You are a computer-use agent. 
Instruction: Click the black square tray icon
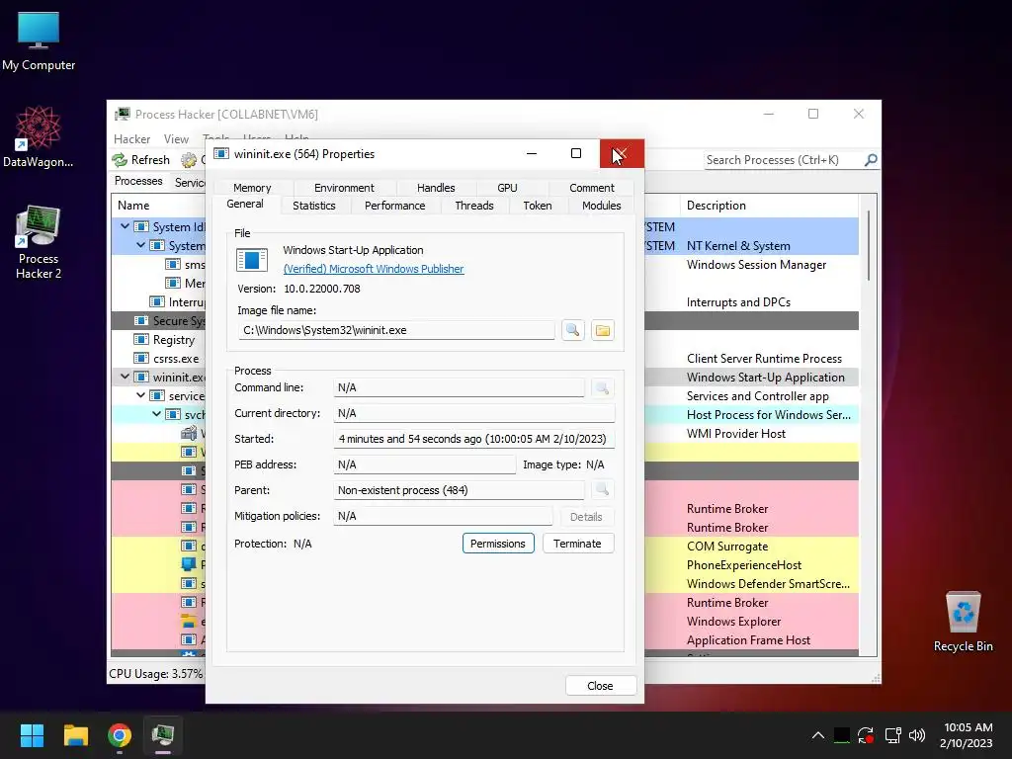[x=842, y=735]
